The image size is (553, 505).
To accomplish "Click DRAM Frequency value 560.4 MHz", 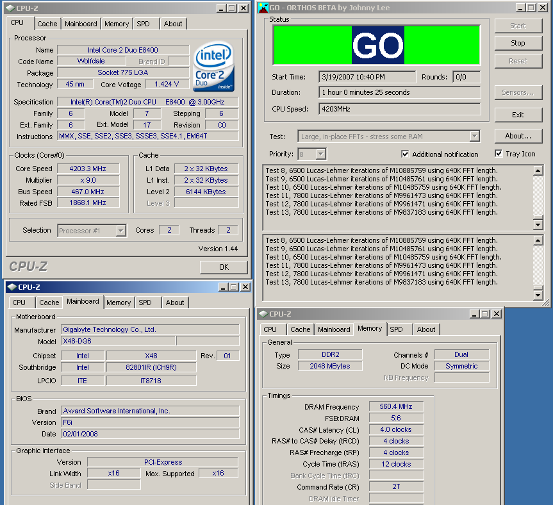I will point(396,406).
